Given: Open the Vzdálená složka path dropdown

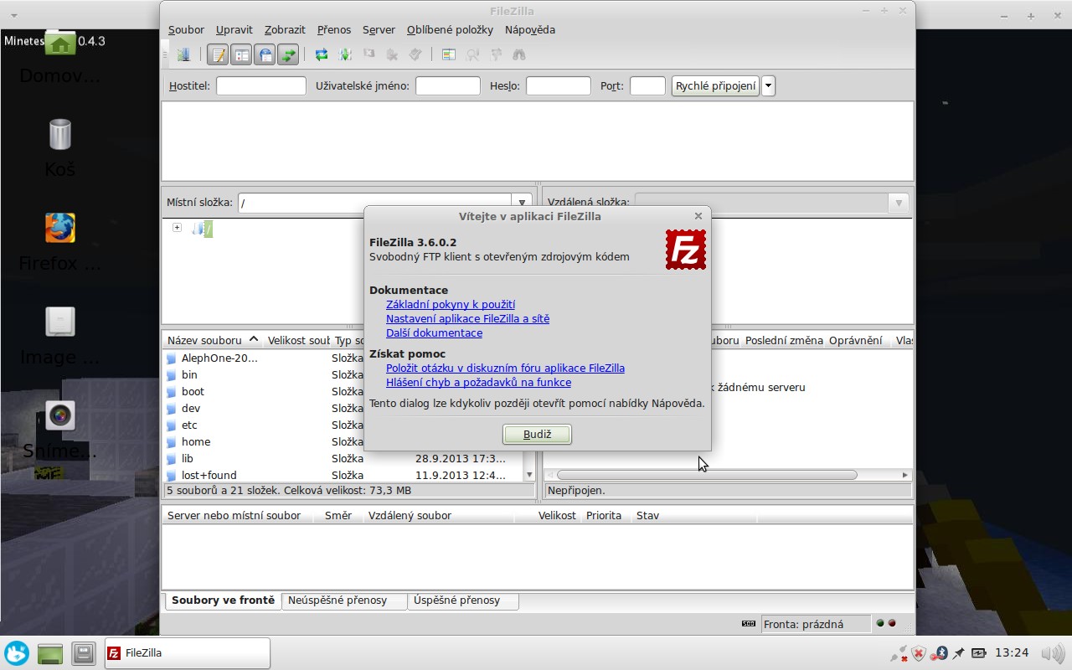Looking at the screenshot, I should click(899, 203).
